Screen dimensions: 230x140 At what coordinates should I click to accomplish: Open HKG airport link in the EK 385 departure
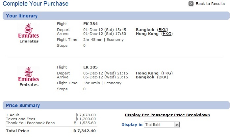pyautogui.click(x=167, y=73)
